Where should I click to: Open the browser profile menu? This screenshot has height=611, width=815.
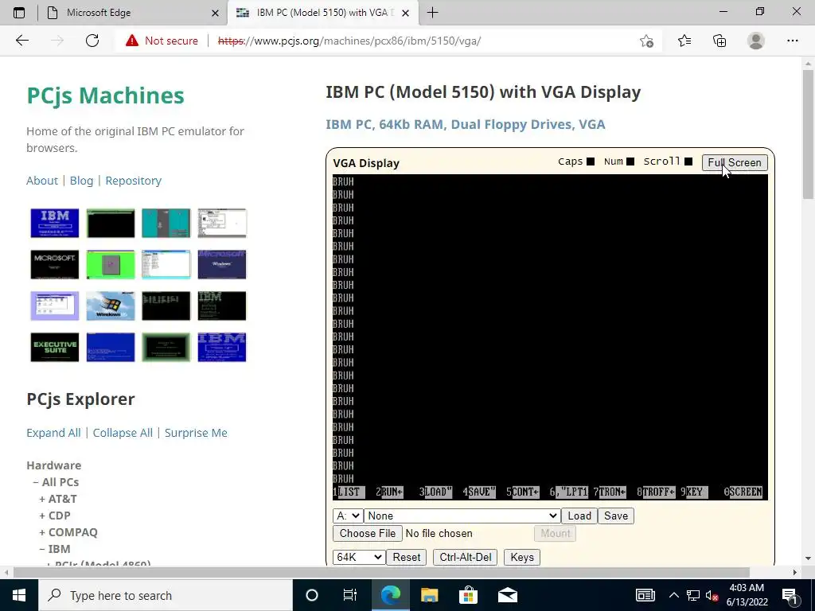coord(756,41)
